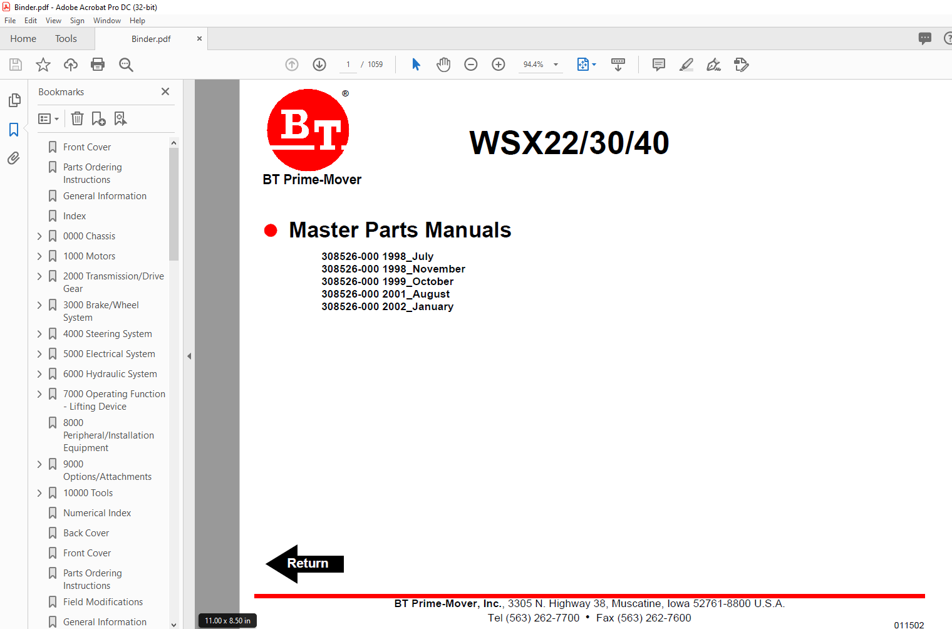This screenshot has height=629, width=952.
Task: Click the Save file icon
Action: pyautogui.click(x=16, y=65)
